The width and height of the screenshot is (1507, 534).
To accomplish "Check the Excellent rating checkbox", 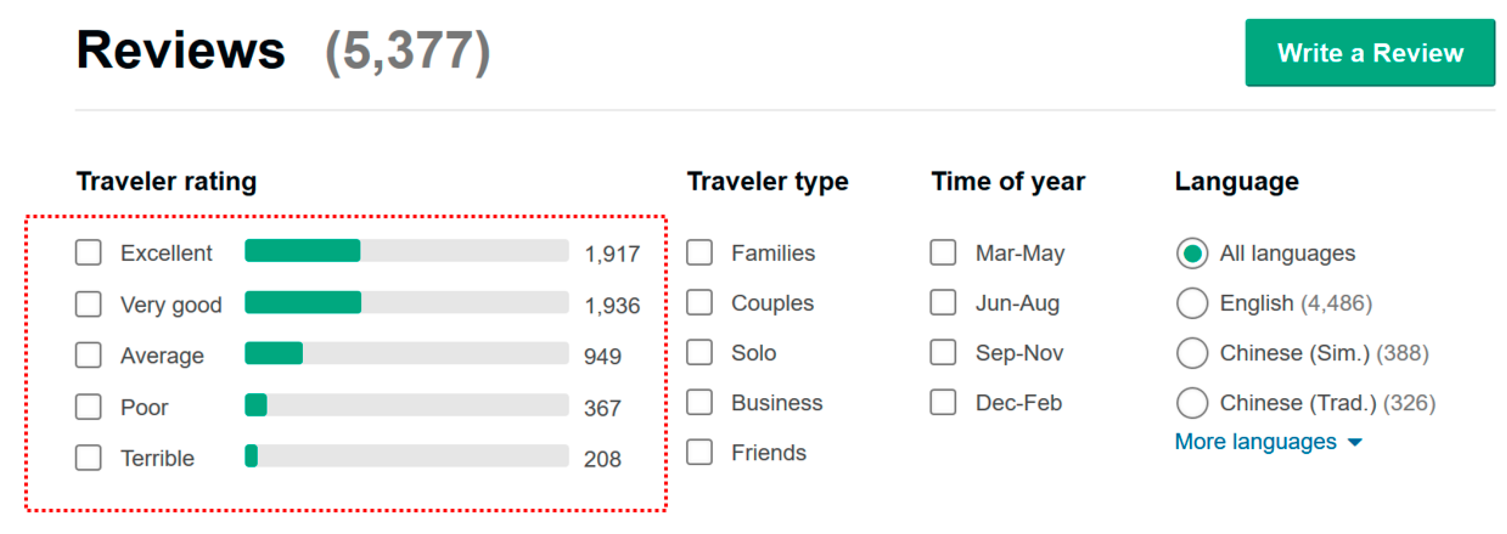I will click(88, 252).
